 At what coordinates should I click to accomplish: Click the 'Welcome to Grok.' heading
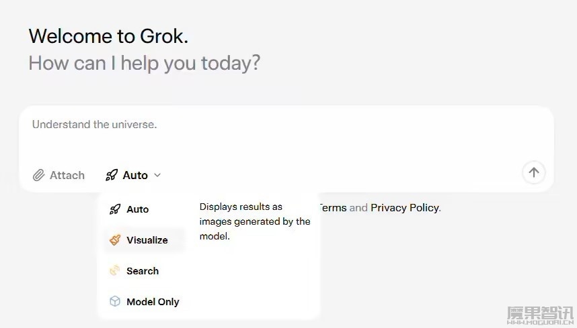[108, 36]
